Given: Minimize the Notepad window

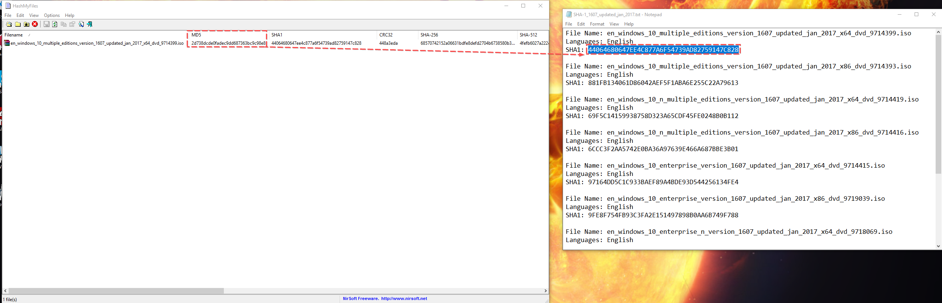Looking at the screenshot, I should click(x=900, y=14).
